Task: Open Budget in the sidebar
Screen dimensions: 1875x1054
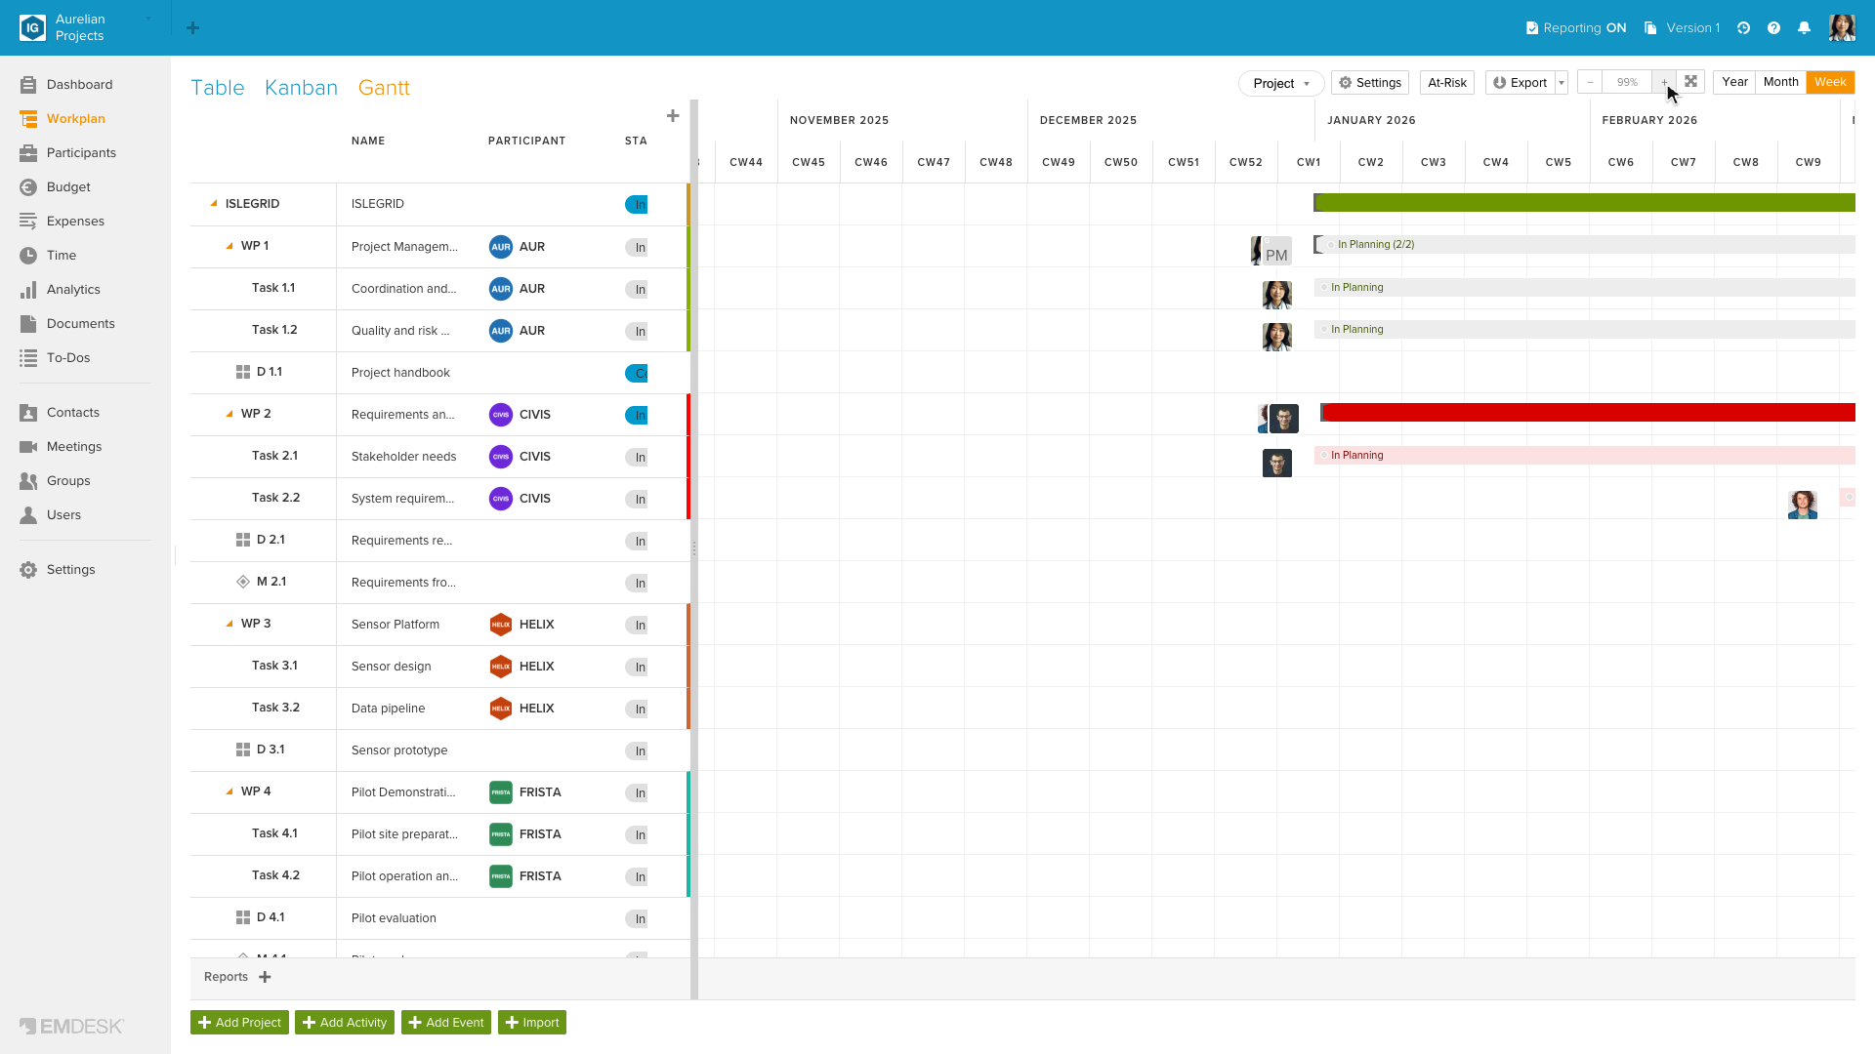Action: tap(68, 187)
